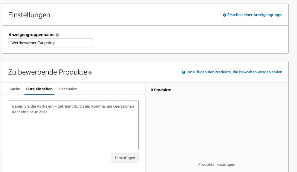Focus the Anzeigengruppenname input field
The height and width of the screenshot is (172, 297).
coord(50,43)
